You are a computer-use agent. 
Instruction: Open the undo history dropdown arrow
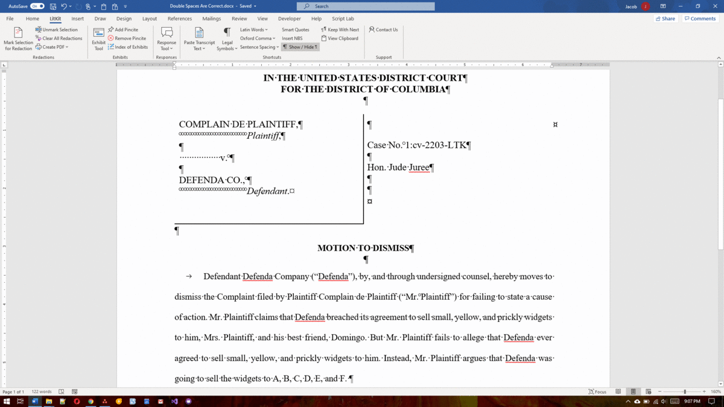point(71,7)
